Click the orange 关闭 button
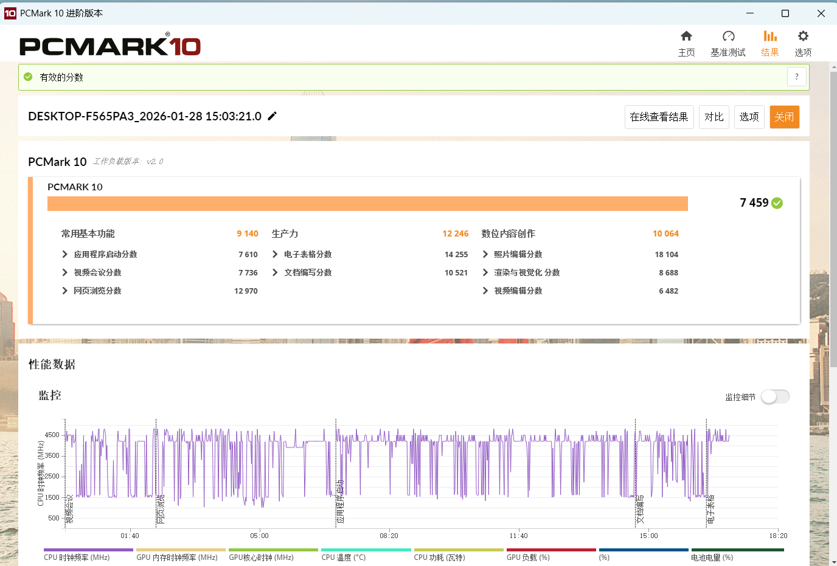The image size is (837, 566). point(784,117)
